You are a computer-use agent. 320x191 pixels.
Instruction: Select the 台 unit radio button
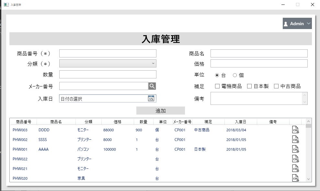(x=217, y=75)
